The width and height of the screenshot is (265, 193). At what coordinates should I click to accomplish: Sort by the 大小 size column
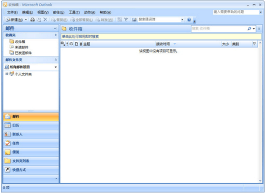point(225,44)
